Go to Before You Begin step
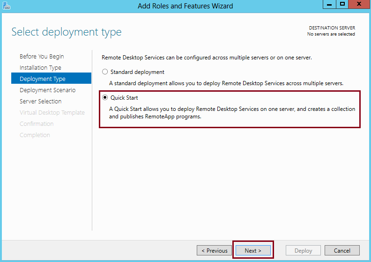371x262 pixels. [x=42, y=57]
